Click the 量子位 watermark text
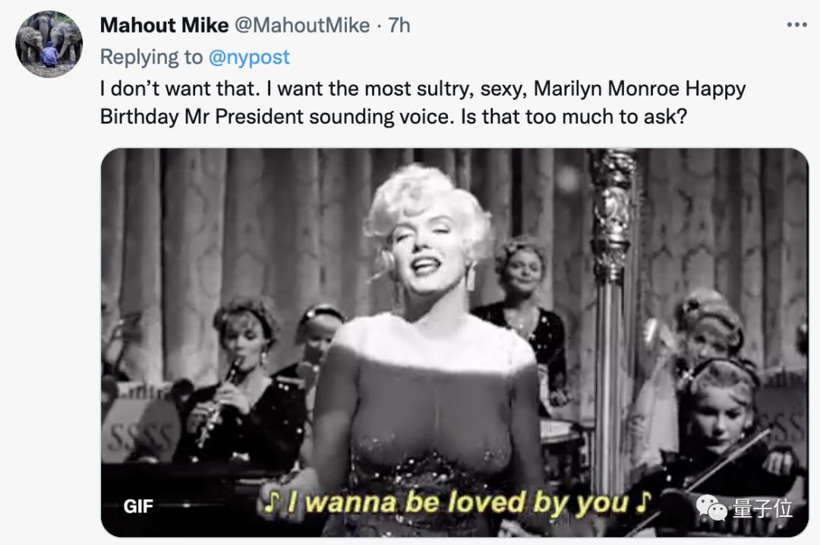820x545 pixels. [x=763, y=508]
